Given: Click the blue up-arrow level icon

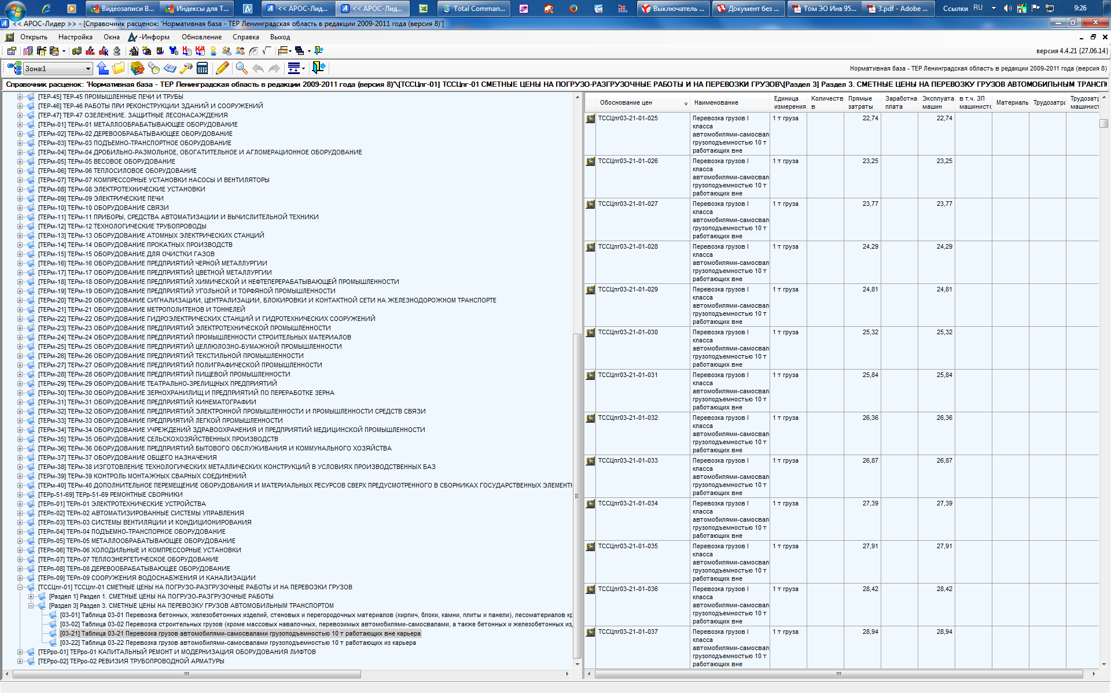Looking at the screenshot, I should pos(103,68).
